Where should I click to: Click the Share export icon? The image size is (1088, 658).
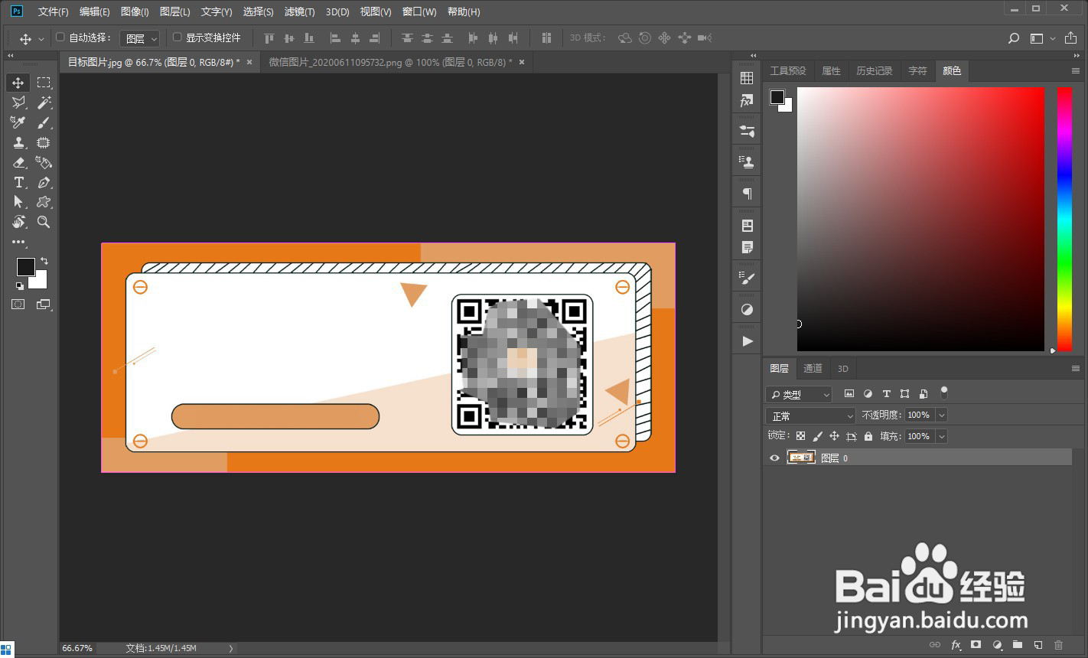click(1070, 37)
